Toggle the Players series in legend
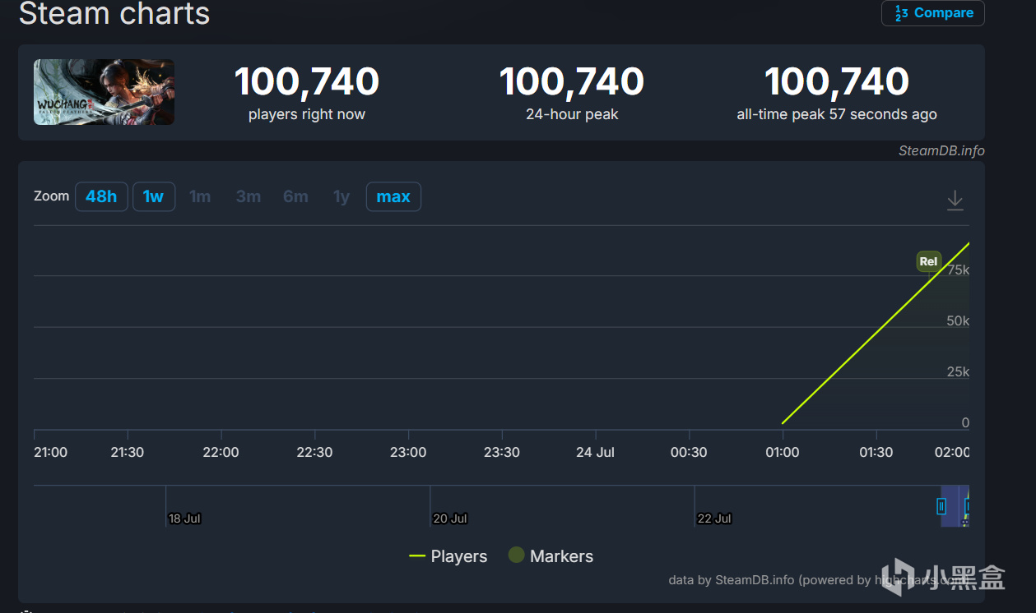Image resolution: width=1036 pixels, height=613 pixels. (x=448, y=556)
